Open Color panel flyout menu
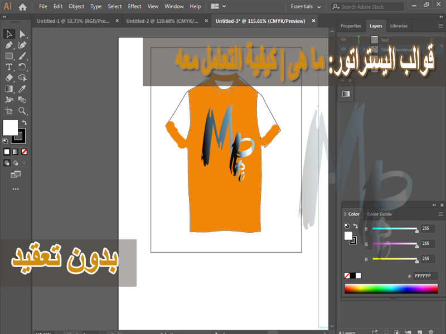 440,214
